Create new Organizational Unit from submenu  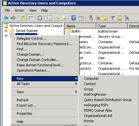pos(109,116)
